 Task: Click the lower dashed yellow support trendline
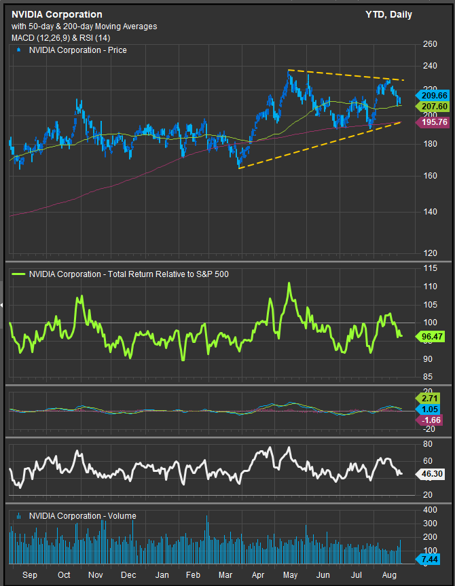click(320, 145)
